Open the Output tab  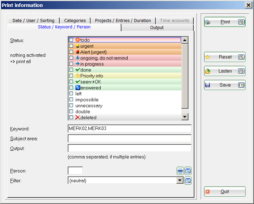point(157,28)
